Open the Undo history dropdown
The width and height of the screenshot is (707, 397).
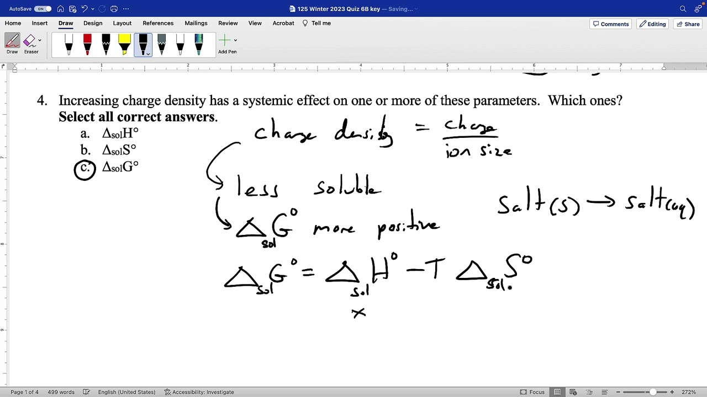[92, 9]
